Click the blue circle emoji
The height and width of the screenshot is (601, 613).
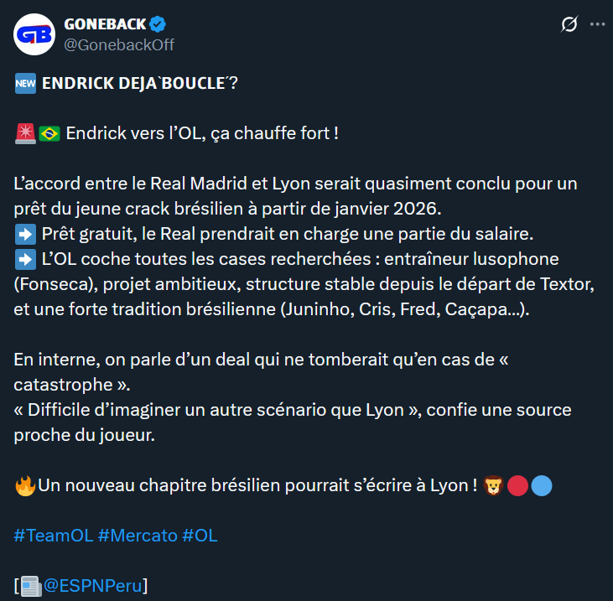click(542, 485)
